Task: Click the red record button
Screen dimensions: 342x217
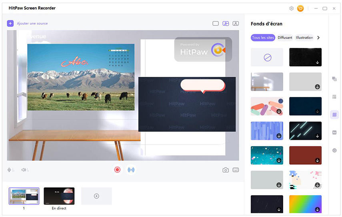Action: coord(117,169)
